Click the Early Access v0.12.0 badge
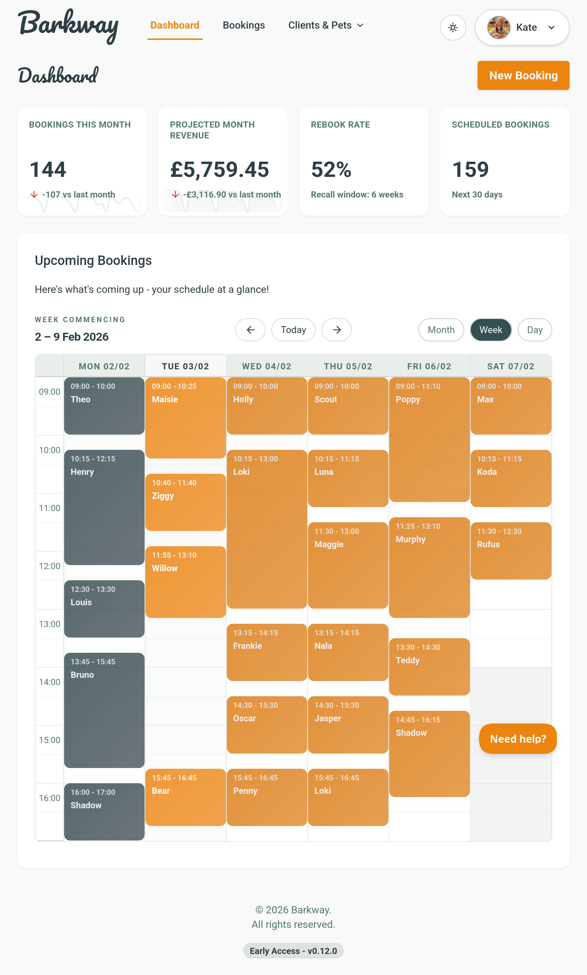The width and height of the screenshot is (587, 975). click(x=293, y=951)
